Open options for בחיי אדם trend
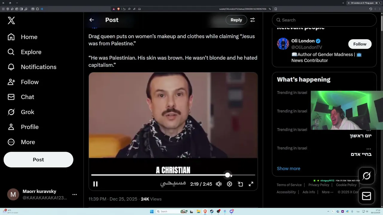Image resolution: width=383 pixels, height=215 pixels. tap(369, 149)
